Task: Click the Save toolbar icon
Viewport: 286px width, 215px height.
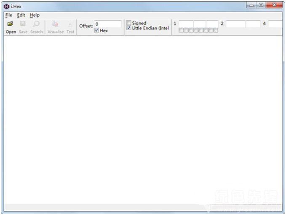Action: [23, 27]
